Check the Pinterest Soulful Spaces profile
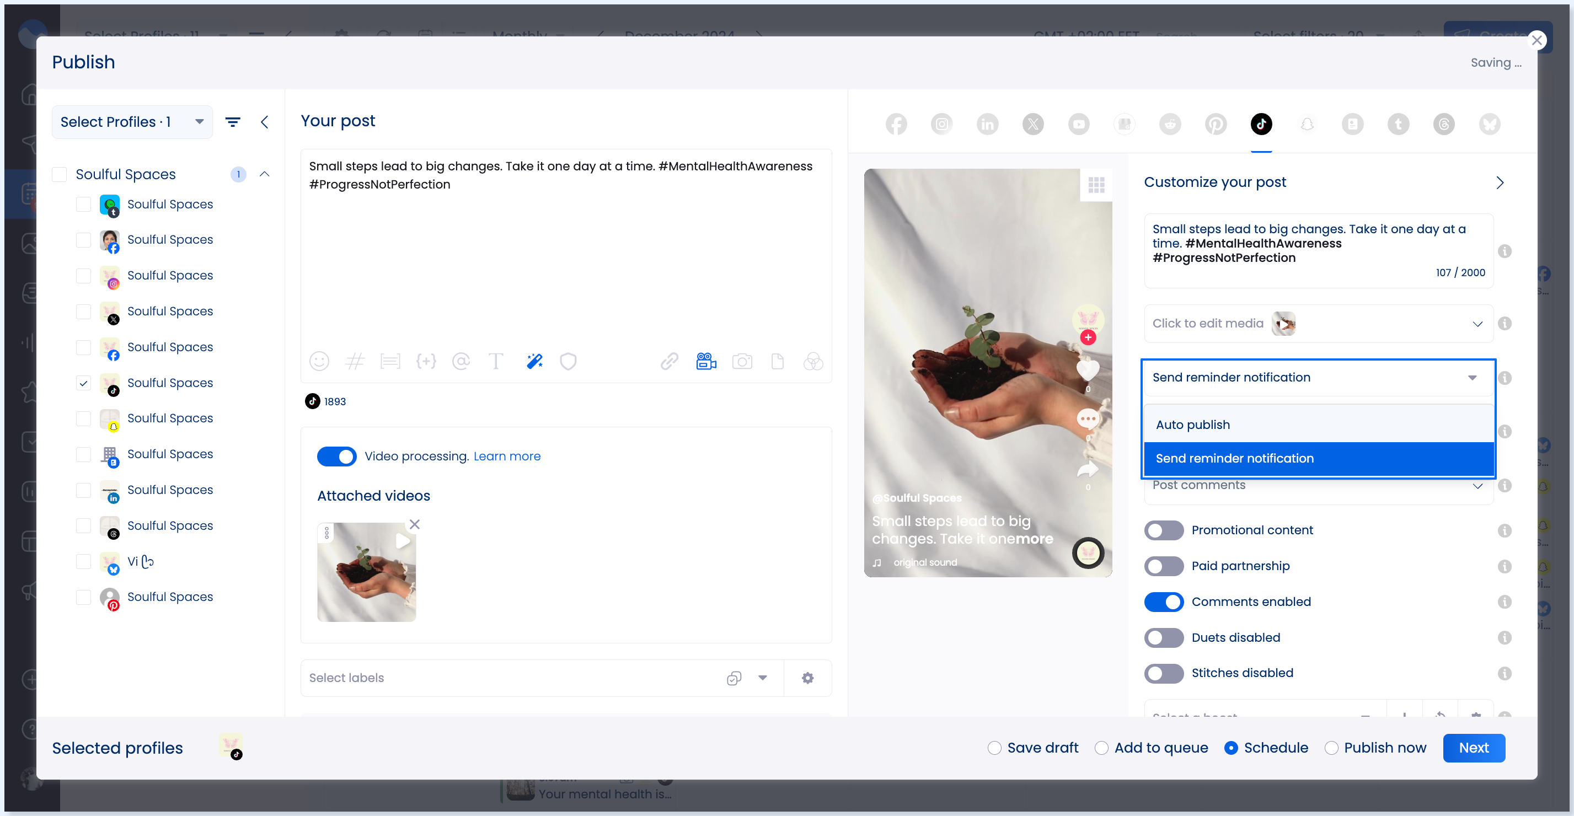Viewport: 1574px width, 816px height. pos(83,597)
